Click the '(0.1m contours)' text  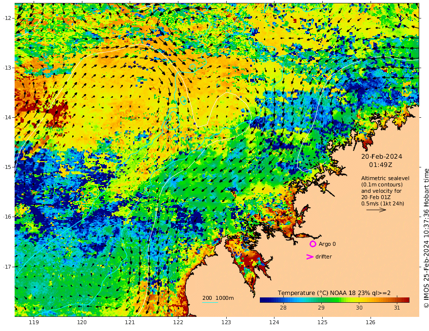(x=382, y=184)
